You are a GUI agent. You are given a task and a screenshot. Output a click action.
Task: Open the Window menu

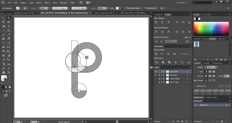coord(64,3)
